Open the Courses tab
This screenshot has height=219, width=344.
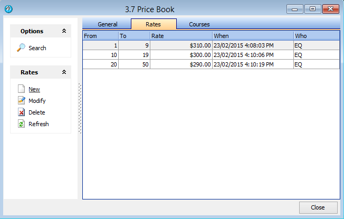pos(199,24)
